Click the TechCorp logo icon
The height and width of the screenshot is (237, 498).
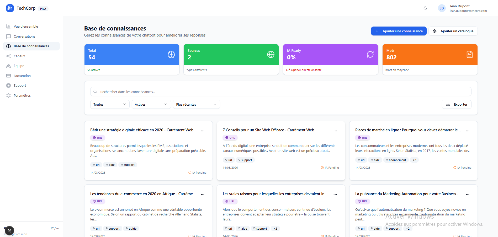[x=10, y=8]
